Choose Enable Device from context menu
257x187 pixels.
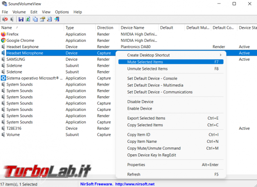(171, 108)
